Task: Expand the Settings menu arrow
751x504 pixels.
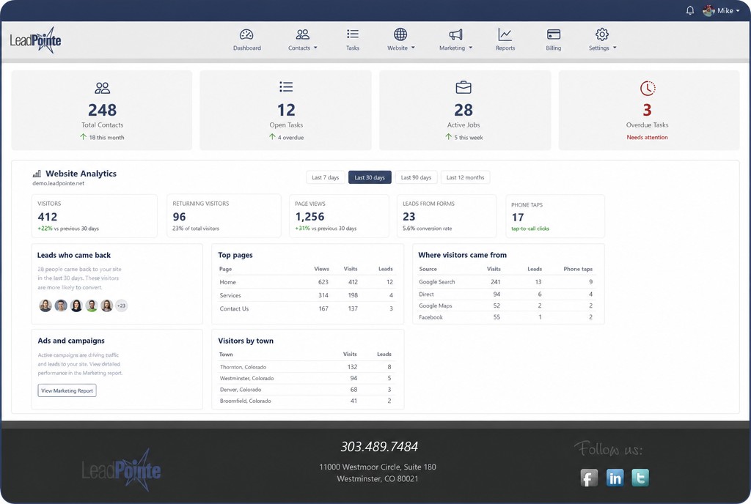Action: (615, 48)
